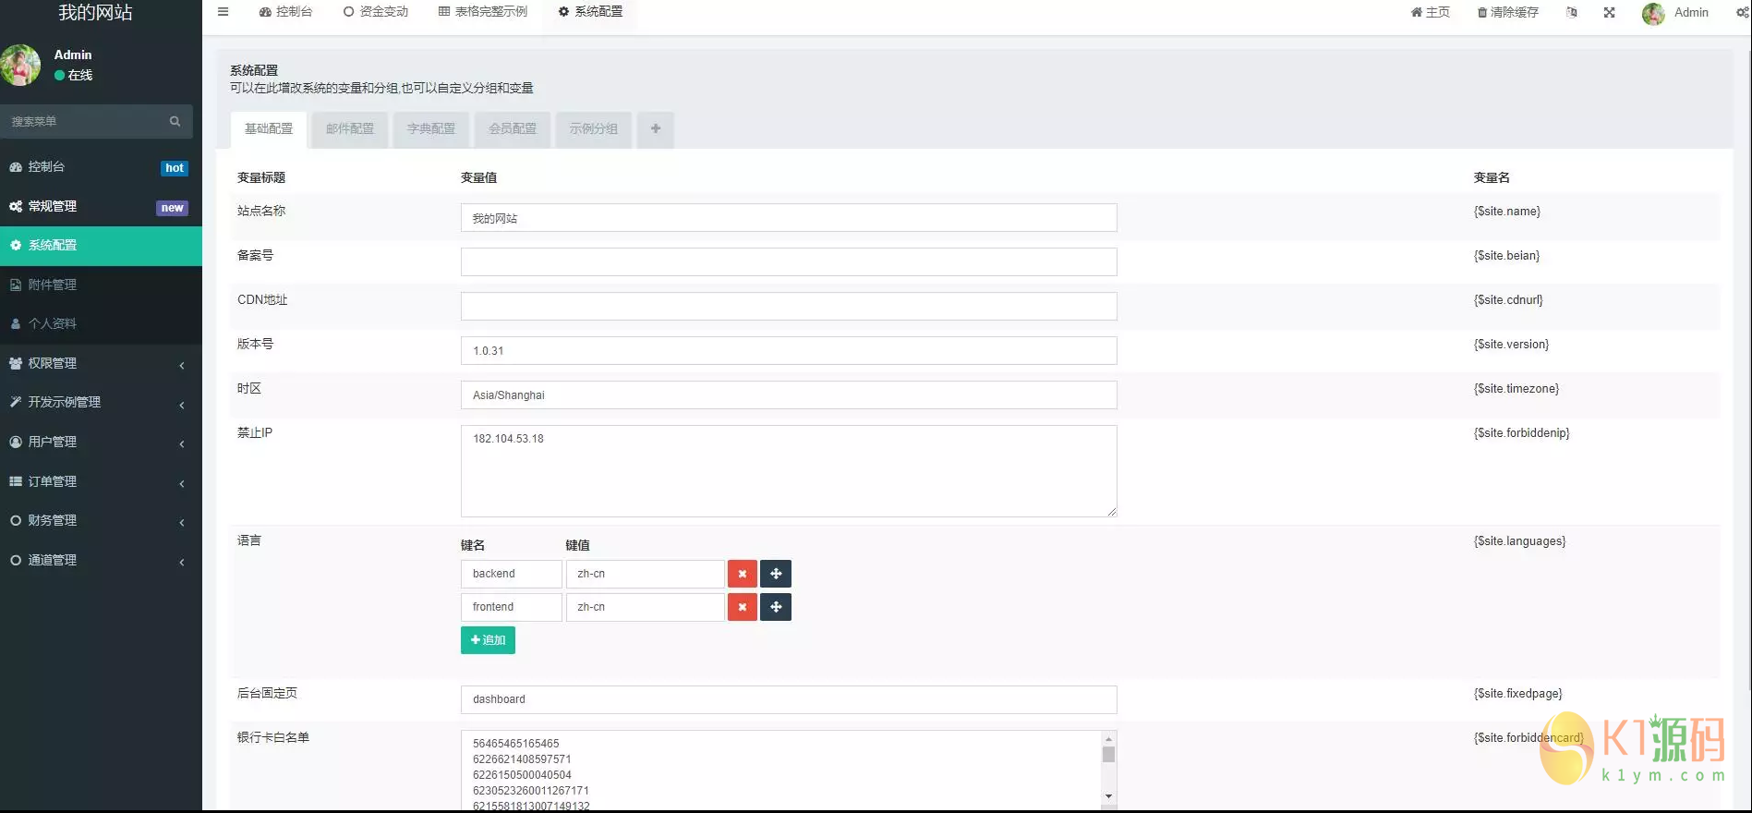Viewport: 1752px width, 813px height.
Task: Click the up arrow of bank card whitelist scrollbar
Action: tap(1108, 738)
